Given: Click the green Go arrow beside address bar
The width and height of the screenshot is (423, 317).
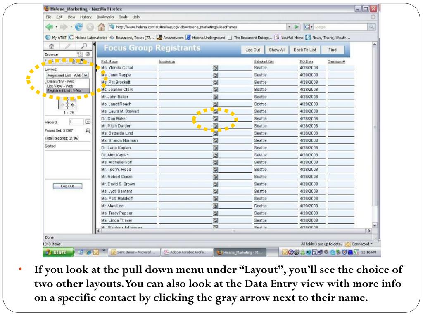Looking at the screenshot, I should pyautogui.click(x=297, y=27).
